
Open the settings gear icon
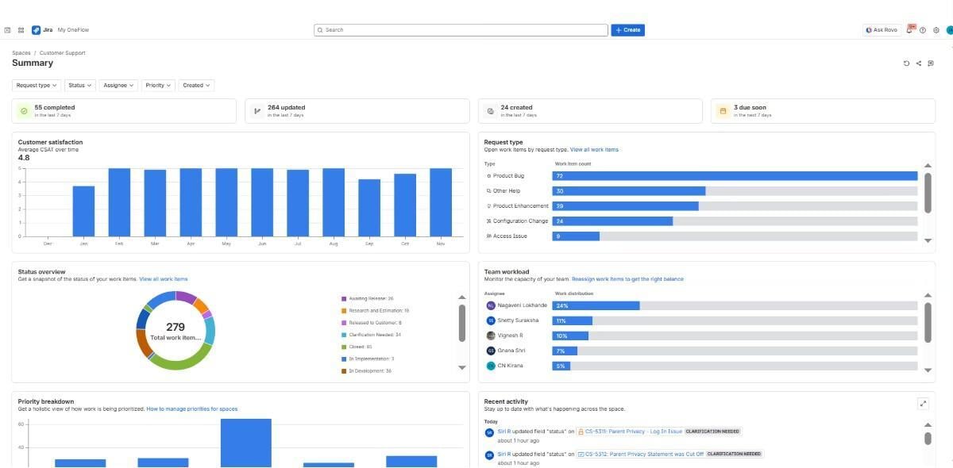(x=936, y=30)
